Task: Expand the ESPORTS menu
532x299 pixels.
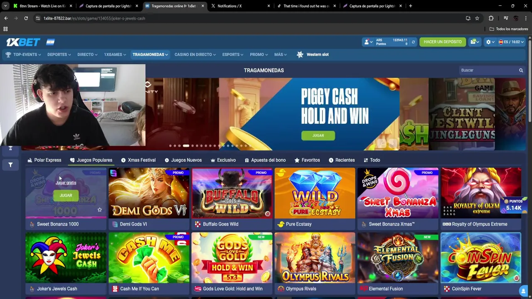Action: pos(233,54)
